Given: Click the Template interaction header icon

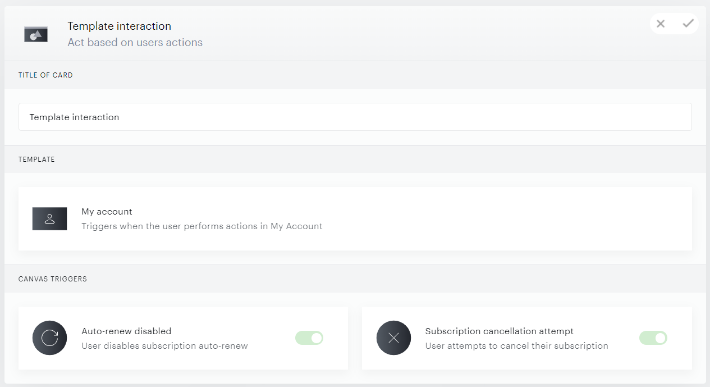Looking at the screenshot, I should [36, 34].
